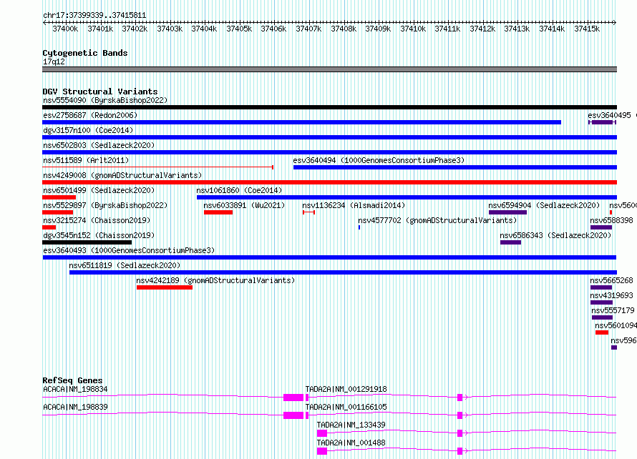Select the nsv4242189 red variant bar
This screenshot has height=459, width=637.
tap(164, 287)
